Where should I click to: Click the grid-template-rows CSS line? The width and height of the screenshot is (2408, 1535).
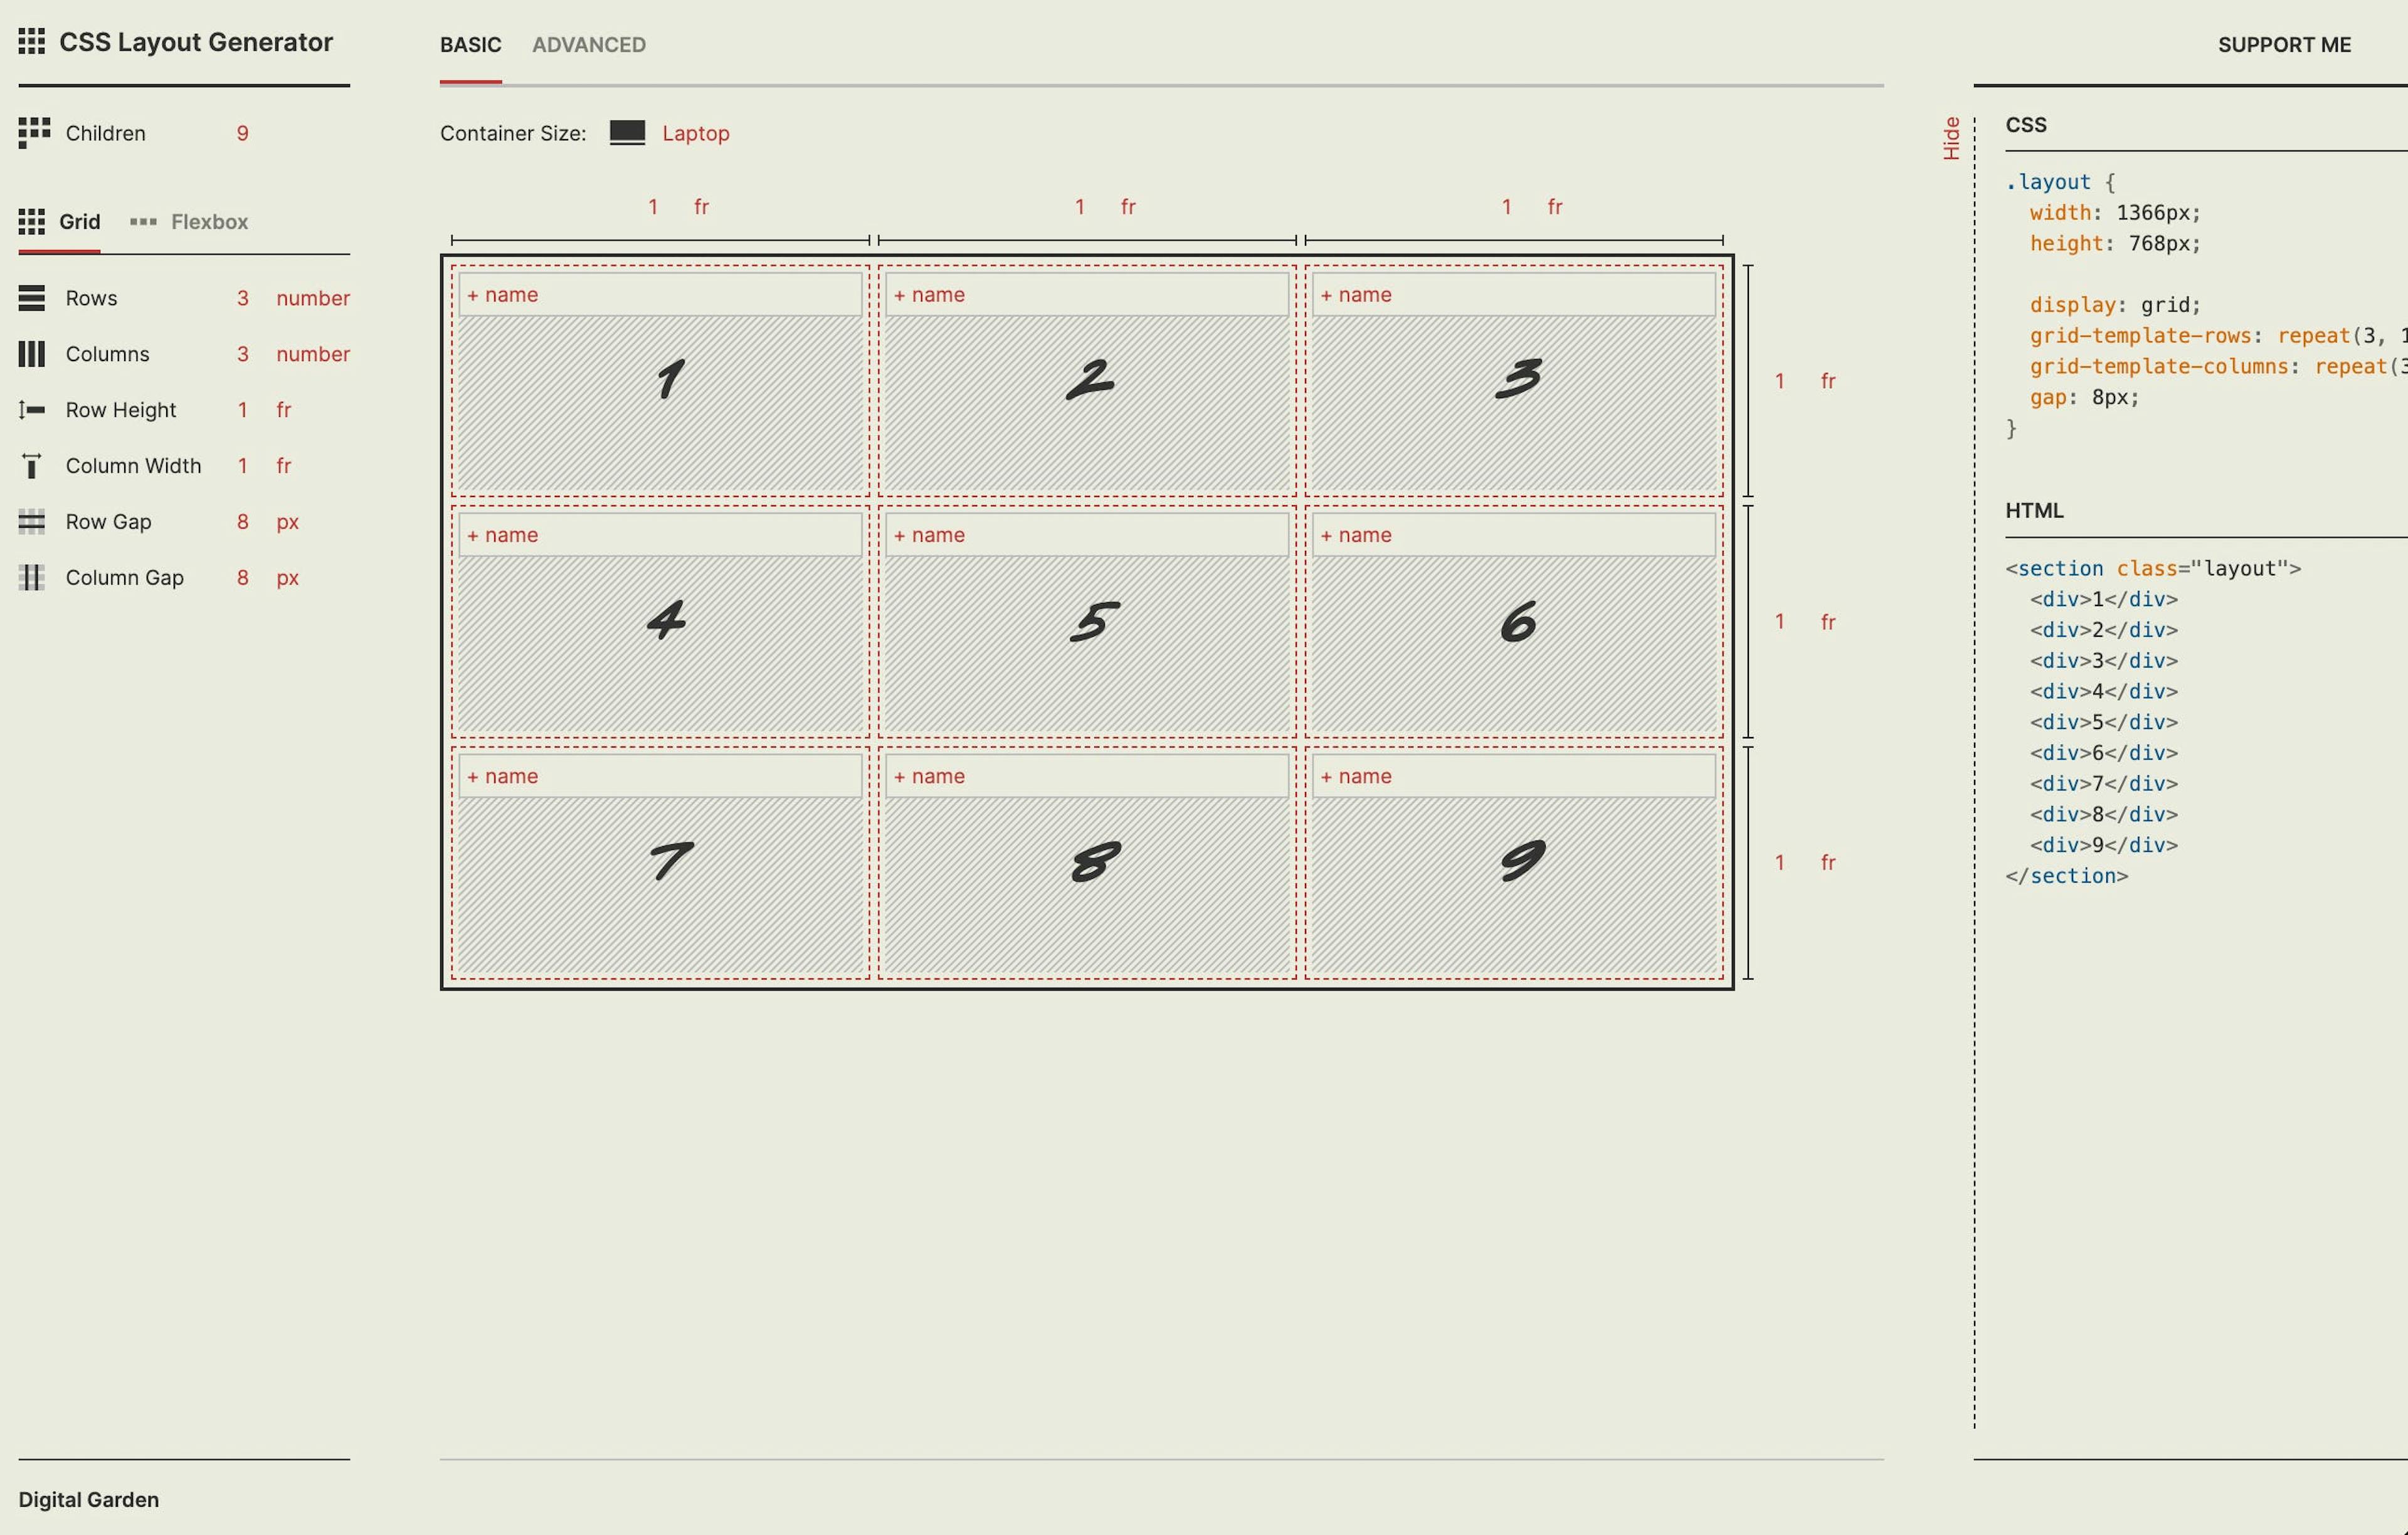2218,336
